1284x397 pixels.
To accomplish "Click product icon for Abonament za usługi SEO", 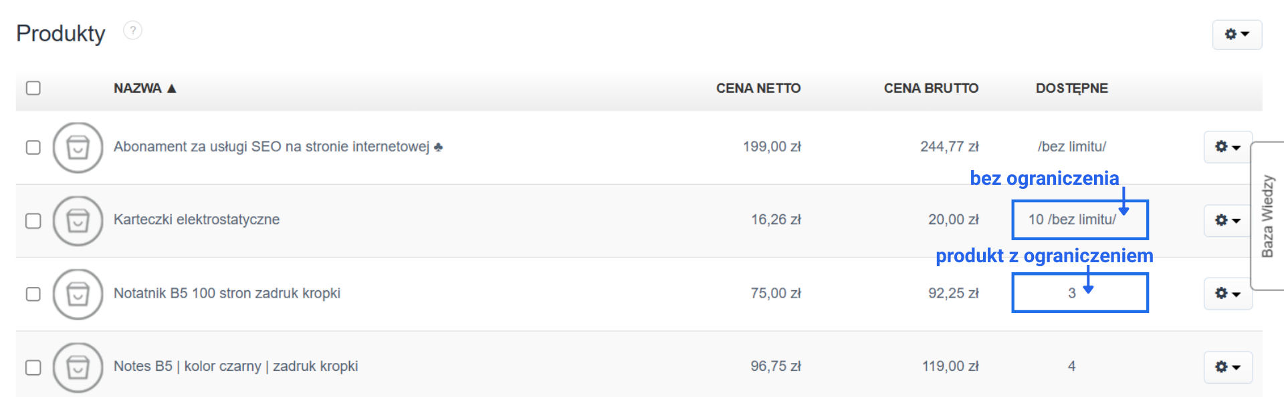I will 78,147.
